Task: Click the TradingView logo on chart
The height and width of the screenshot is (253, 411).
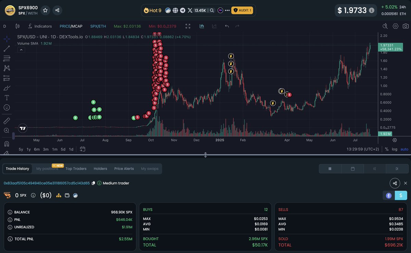Action: [23, 128]
